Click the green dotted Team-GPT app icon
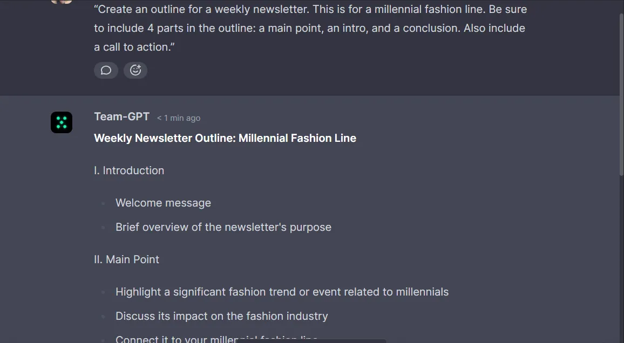The width and height of the screenshot is (624, 343). [61, 122]
